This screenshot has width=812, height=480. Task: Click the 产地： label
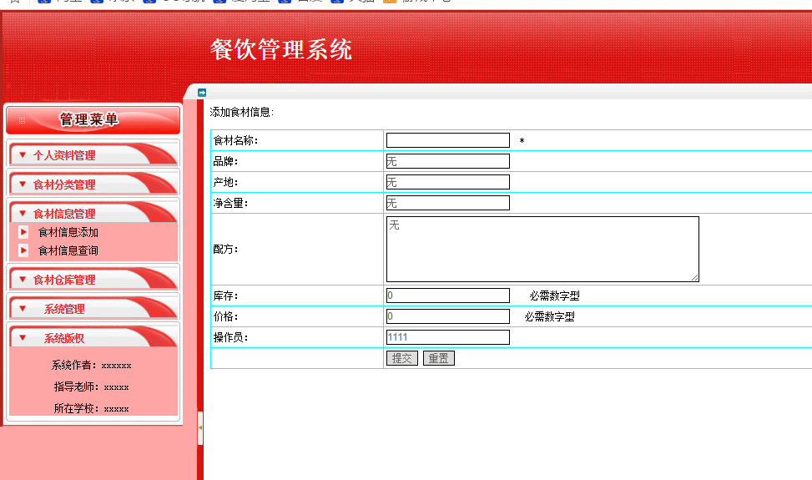point(226,182)
